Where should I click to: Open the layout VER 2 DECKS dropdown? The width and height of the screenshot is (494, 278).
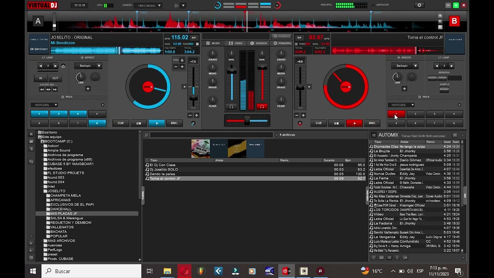(149, 5)
